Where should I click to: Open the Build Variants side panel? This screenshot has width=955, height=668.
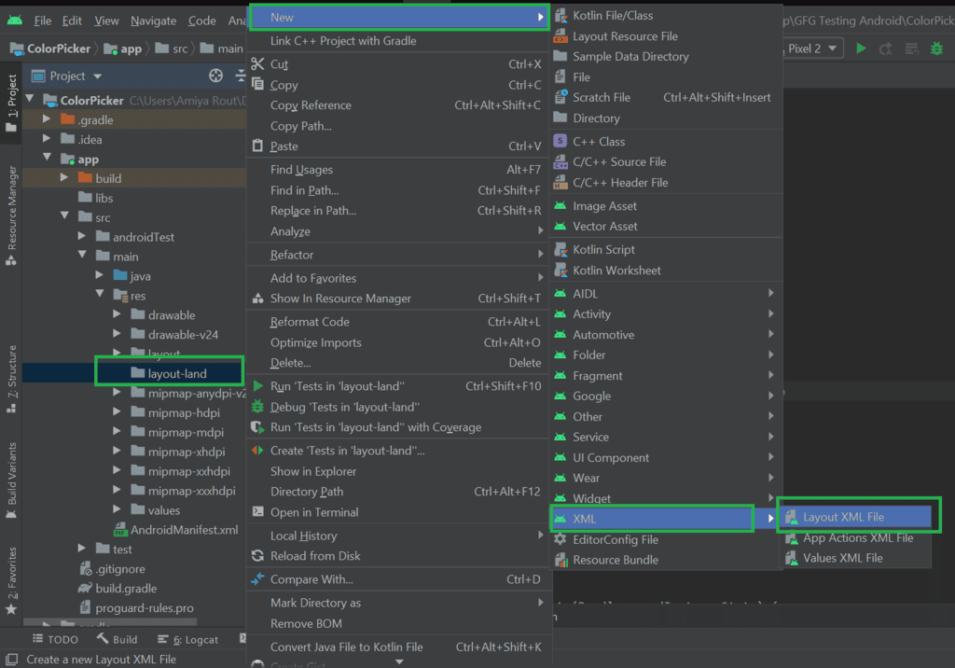[x=11, y=480]
